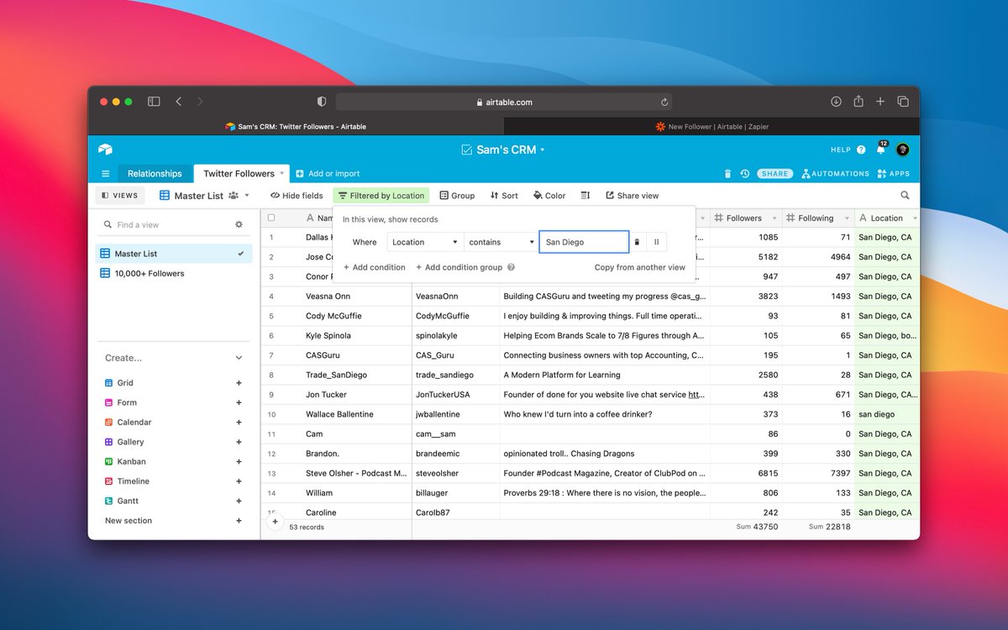Click plus next to Calendar view
Viewport: 1008px width, 630px height.
239,423
